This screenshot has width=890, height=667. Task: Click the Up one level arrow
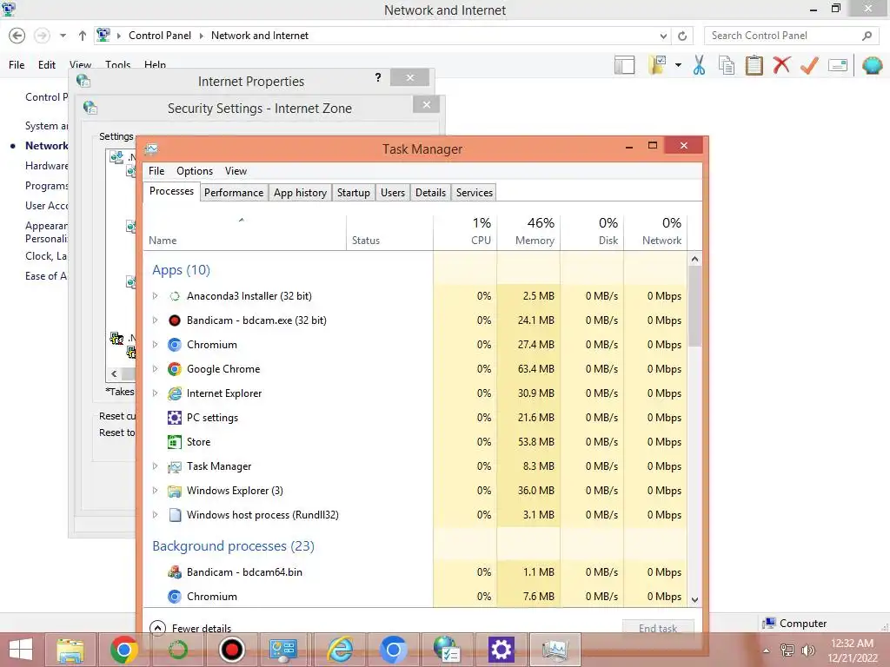[83, 36]
